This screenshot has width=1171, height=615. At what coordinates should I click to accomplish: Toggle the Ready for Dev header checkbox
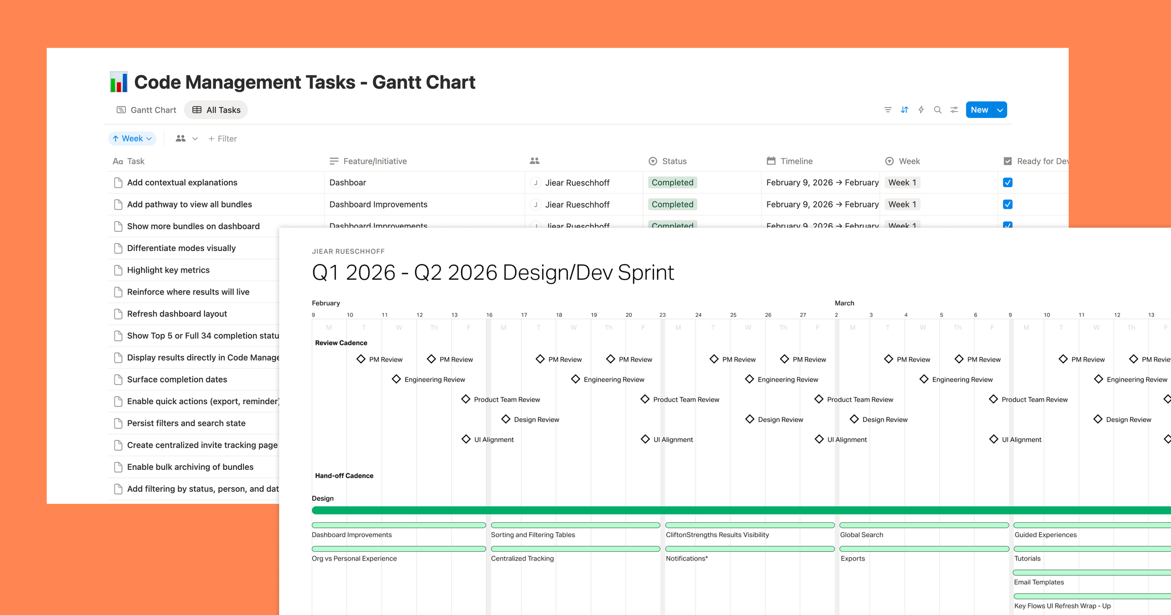point(1008,161)
